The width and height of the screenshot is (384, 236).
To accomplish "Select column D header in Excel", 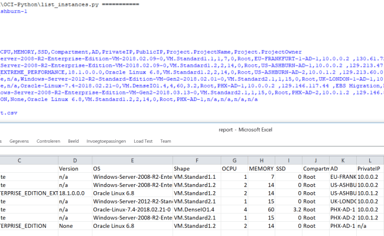I will click(75, 160).
